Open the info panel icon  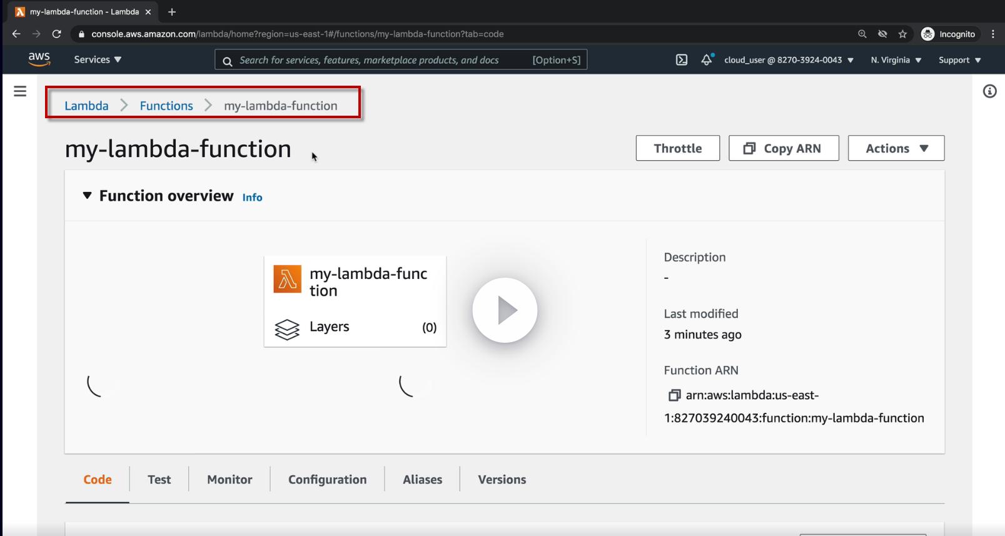[989, 91]
